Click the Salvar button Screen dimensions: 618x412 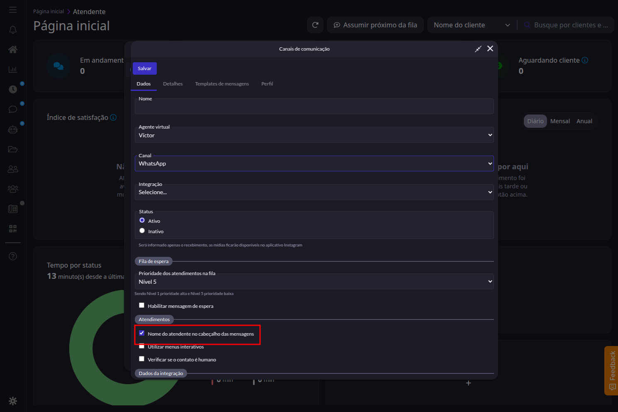pyautogui.click(x=145, y=68)
